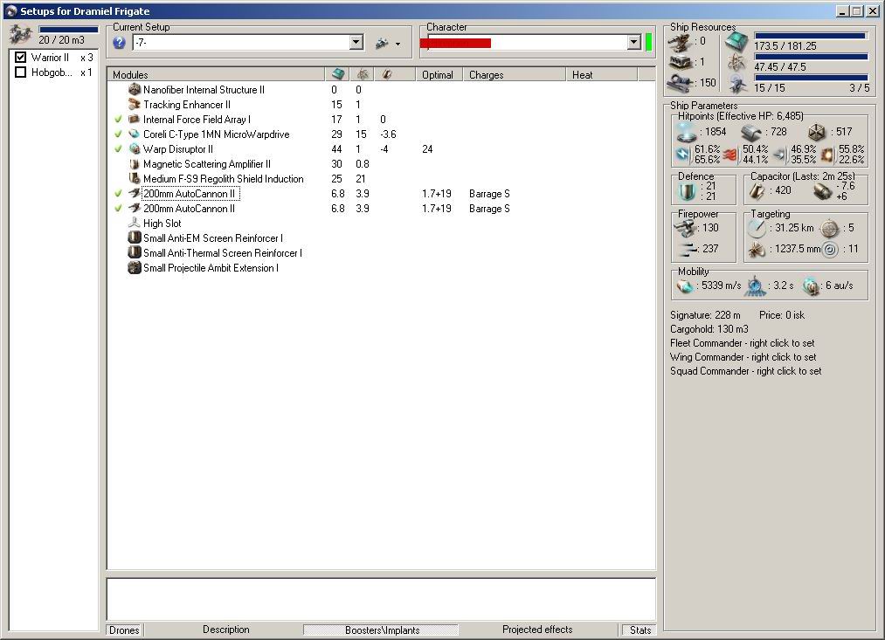Click the Nanofiber Internal Structure II module icon

pos(135,90)
